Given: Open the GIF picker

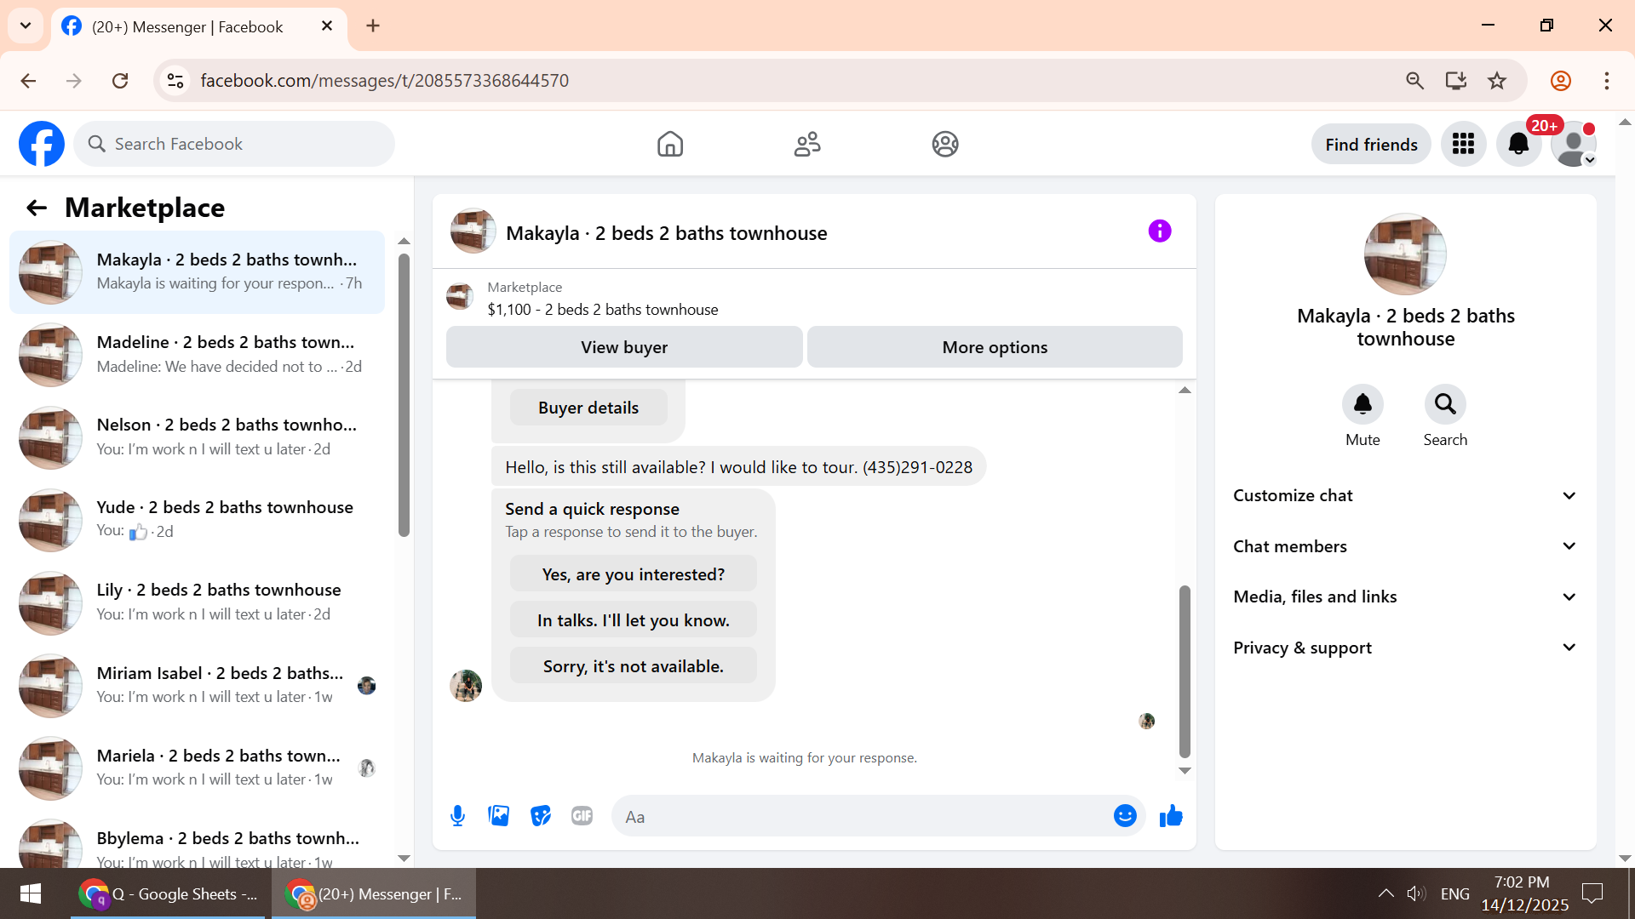Looking at the screenshot, I should coord(582,816).
